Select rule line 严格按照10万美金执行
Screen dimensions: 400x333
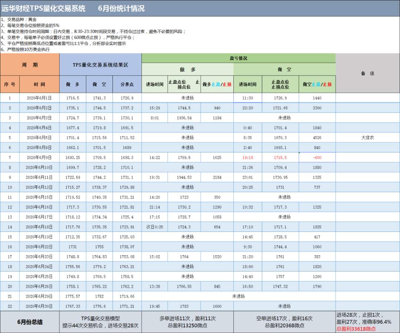coord(25,50)
